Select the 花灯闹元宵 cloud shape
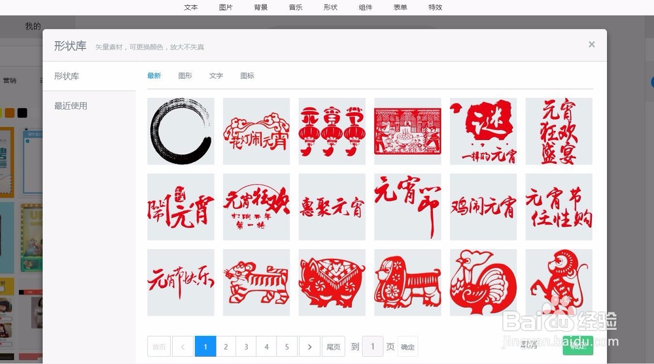Viewport: 654px width, 364px height. coord(256,131)
